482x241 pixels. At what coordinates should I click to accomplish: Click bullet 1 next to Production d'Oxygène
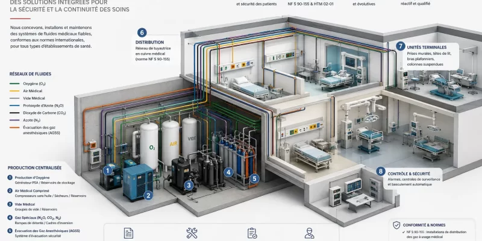(x=10, y=178)
